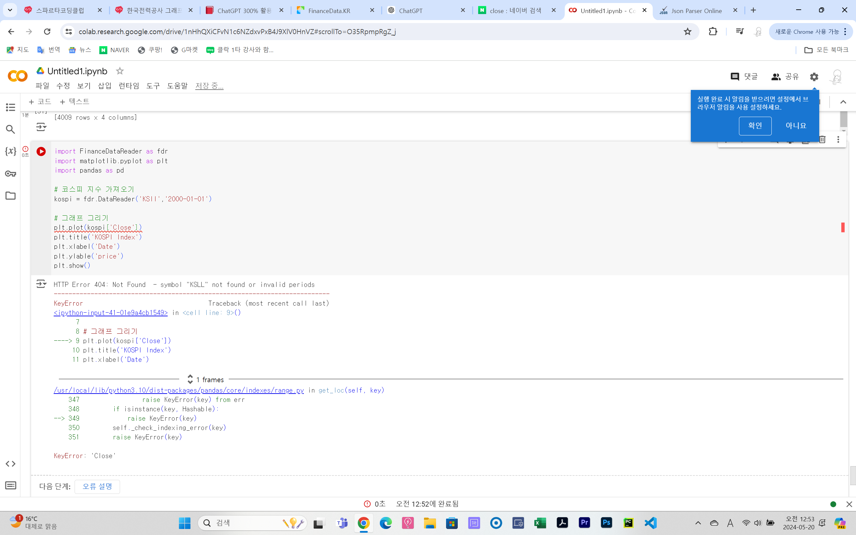The width and height of the screenshot is (856, 535).
Task: Add a new text cell with + 텍스트
Action: 75,102
